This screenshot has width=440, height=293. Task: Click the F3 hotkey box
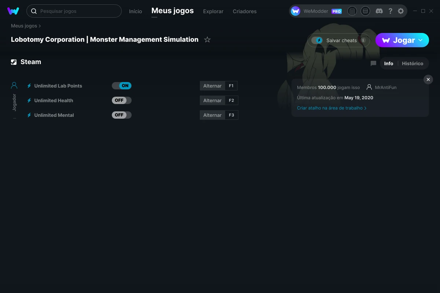coord(231,115)
